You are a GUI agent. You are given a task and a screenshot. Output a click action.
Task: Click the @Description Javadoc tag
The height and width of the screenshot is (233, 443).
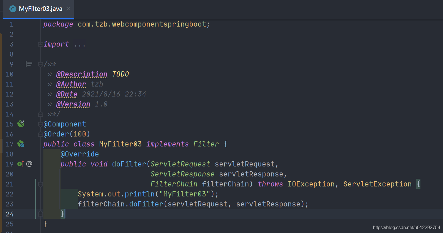coord(82,74)
